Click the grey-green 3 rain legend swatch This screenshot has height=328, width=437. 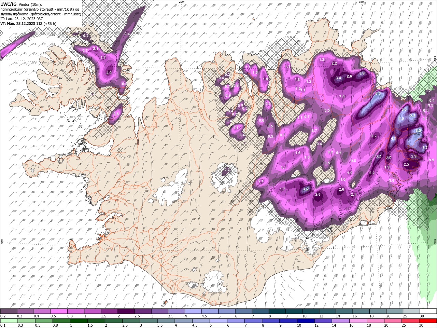point(149,321)
